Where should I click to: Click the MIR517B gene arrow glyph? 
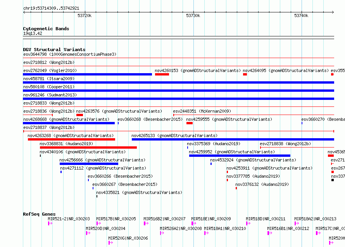(x=98, y=223)
